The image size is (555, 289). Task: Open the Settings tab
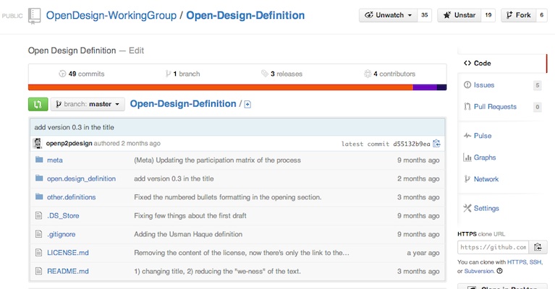(502, 209)
